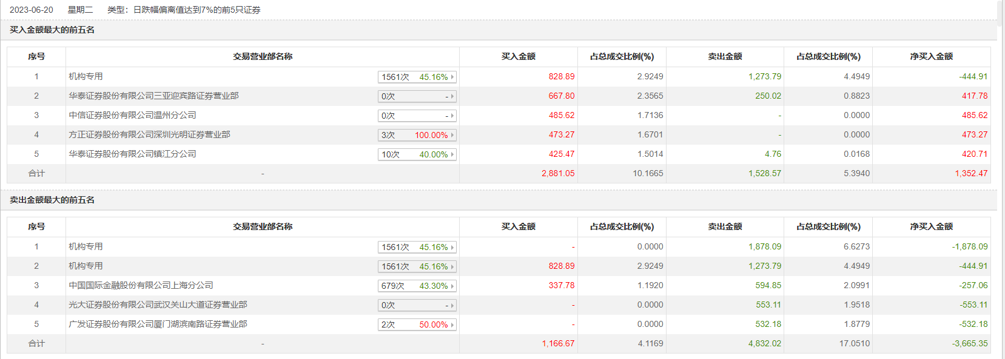This screenshot has width=1005, height=359.
Task: Open 华泰证券三亚迎宾路证券营业部 link
Action: 153,96
